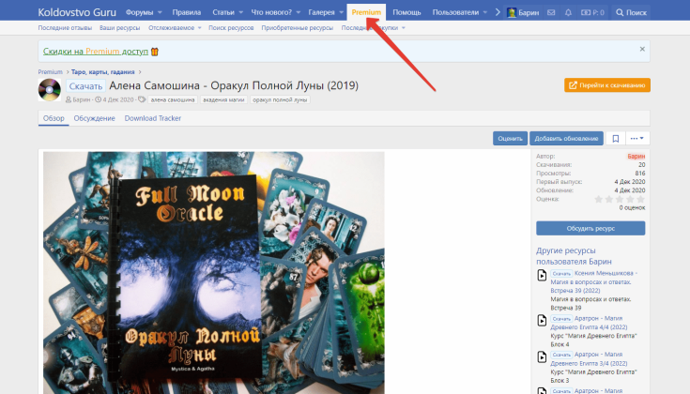This screenshot has width=690, height=394.
Task: Click Приобретенные ресурсы sub-navigation link
Action: coord(297,28)
